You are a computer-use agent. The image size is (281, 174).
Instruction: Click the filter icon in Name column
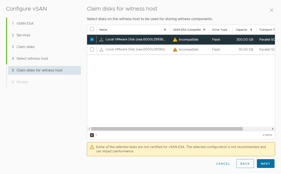coord(165,30)
